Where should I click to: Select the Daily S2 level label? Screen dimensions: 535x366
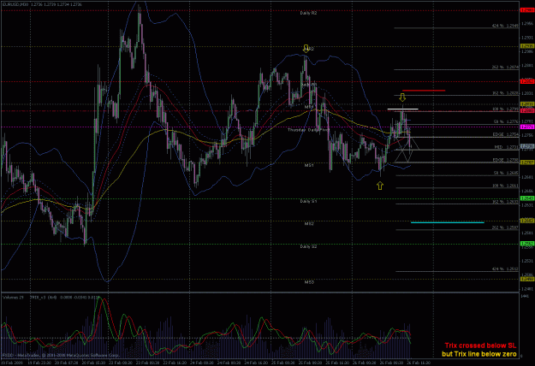click(x=308, y=246)
